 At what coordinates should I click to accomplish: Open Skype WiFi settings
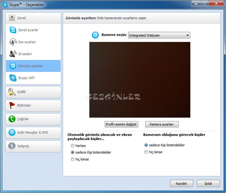pyautogui.click(x=33, y=78)
